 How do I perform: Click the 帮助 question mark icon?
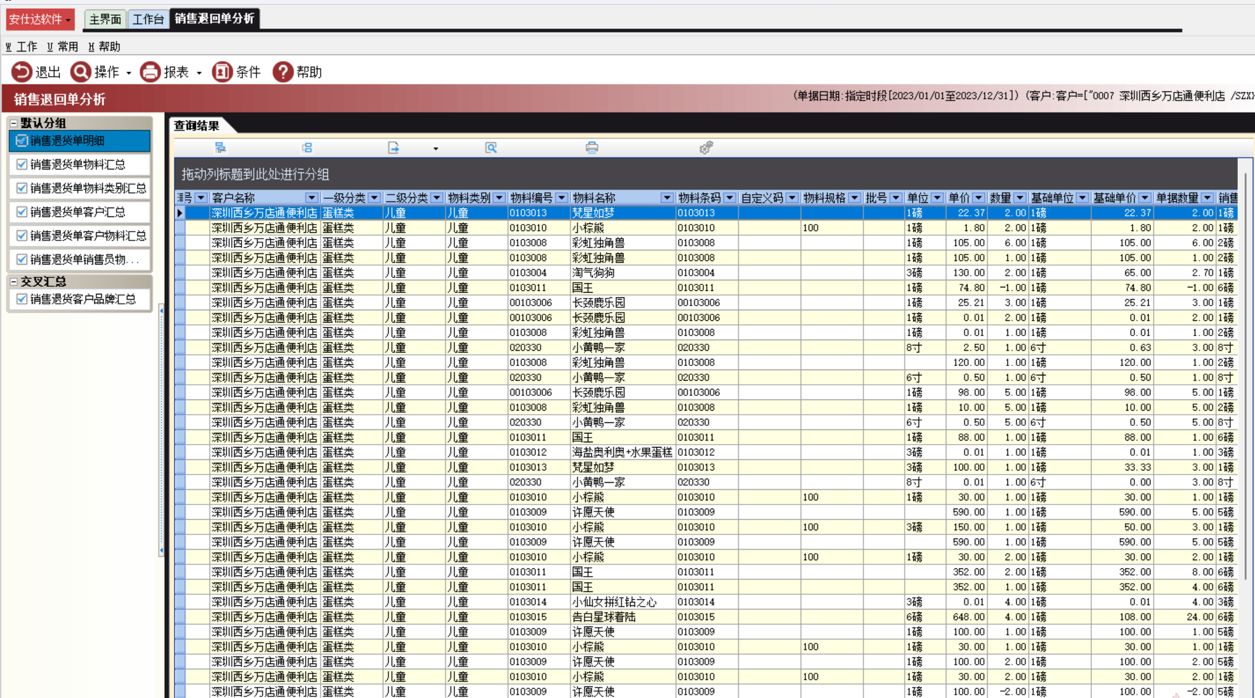(x=283, y=72)
